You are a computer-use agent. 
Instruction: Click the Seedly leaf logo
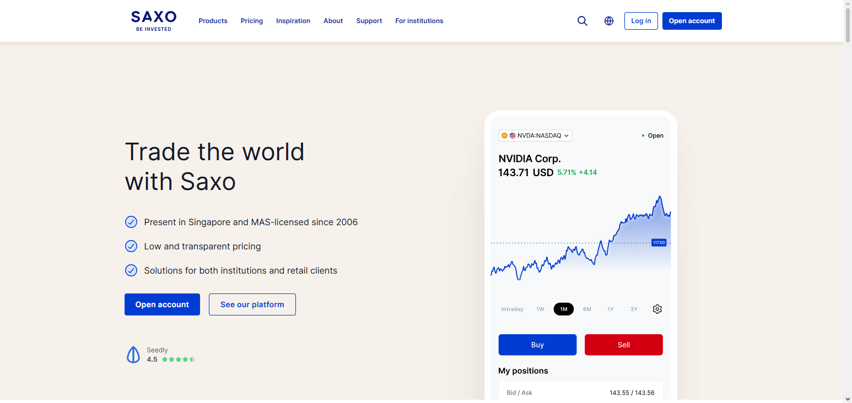133,355
